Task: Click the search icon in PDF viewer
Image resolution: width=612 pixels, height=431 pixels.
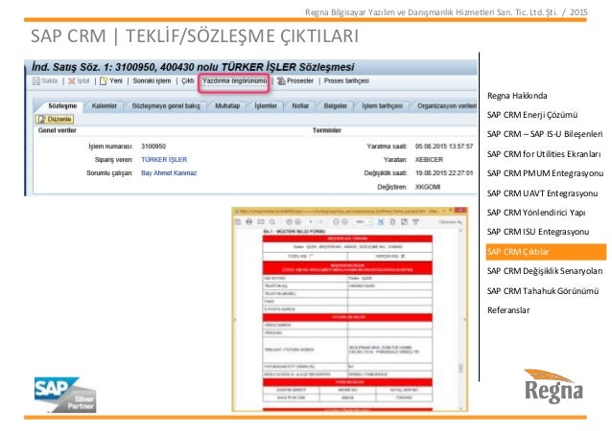Action: (272, 222)
